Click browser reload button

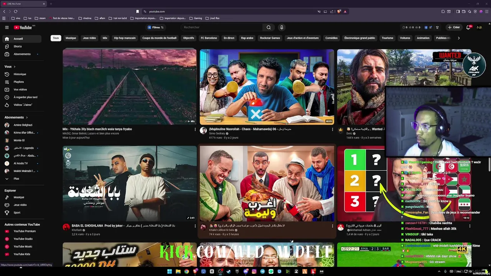16,11
